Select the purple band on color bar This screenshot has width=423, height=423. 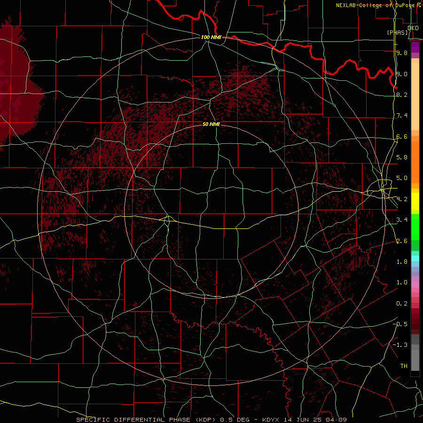(x=415, y=47)
